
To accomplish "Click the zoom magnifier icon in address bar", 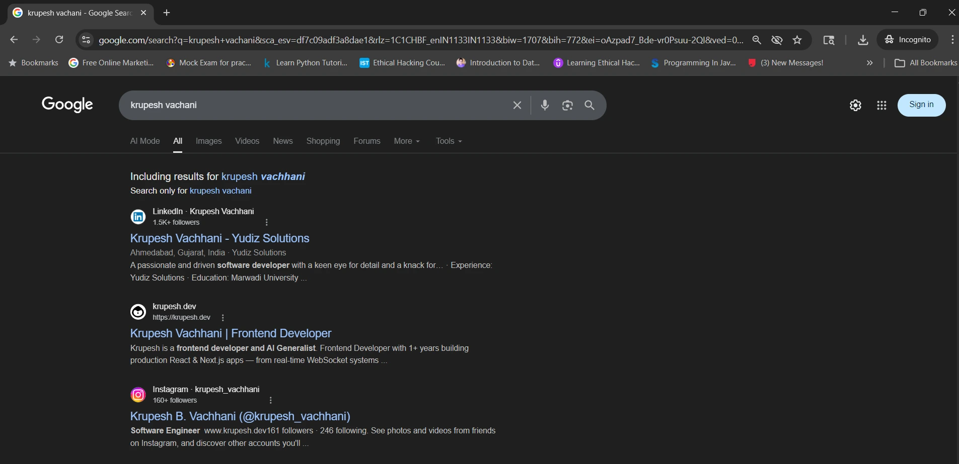I will tap(756, 40).
